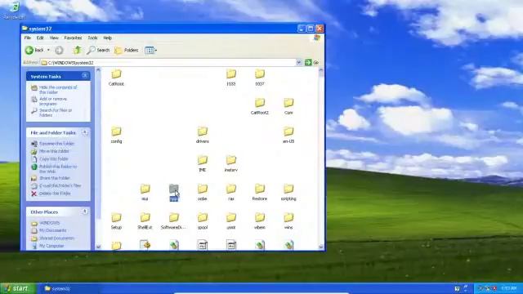The image size is (523, 294).
Task: Select the 1037 folder
Action: (260, 78)
